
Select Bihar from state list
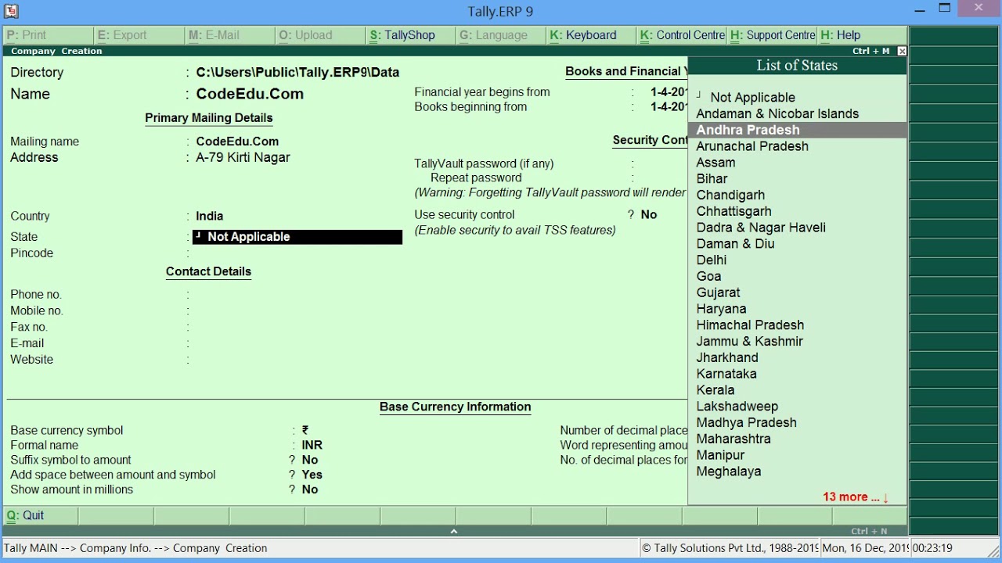(x=712, y=179)
